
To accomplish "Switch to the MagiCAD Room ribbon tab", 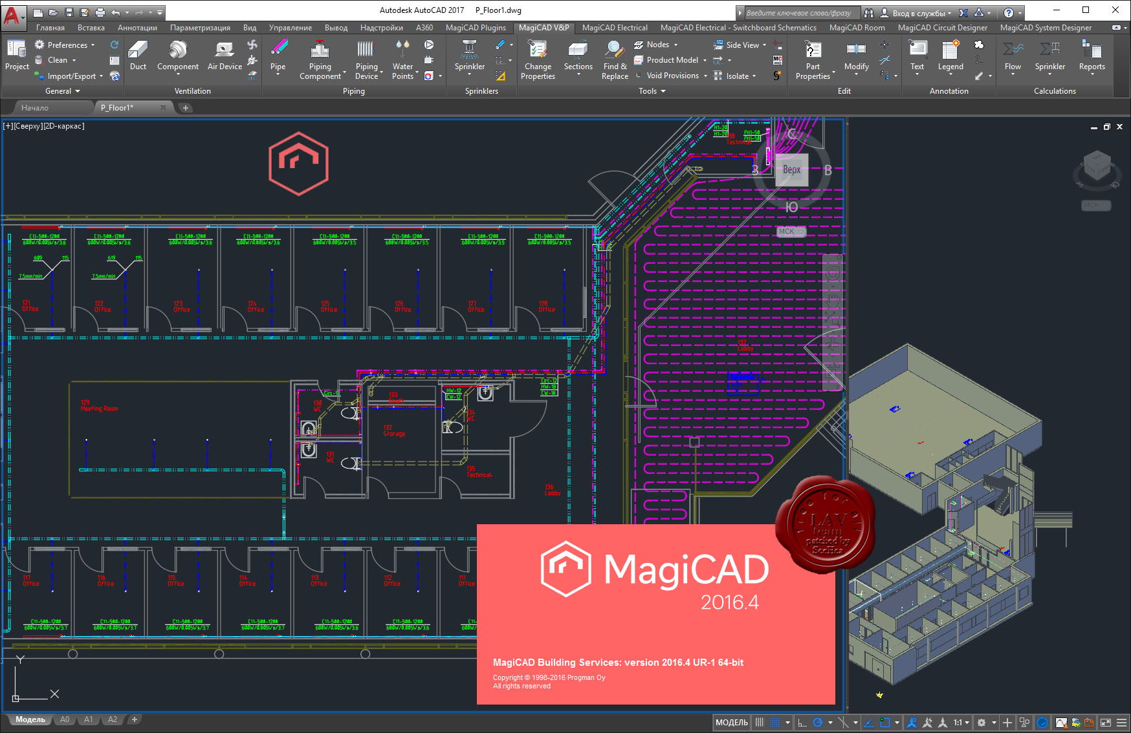I will pyautogui.click(x=857, y=28).
